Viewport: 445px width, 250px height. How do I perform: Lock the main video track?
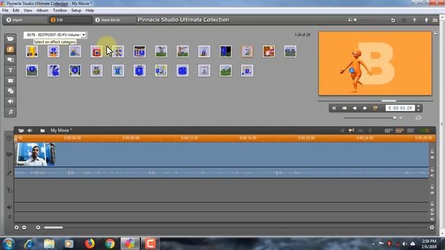[432, 151]
